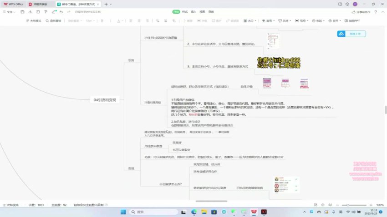Viewport: 387px width, 217px height.
Task: Click the 分享与协作 button
Action: 361,12
